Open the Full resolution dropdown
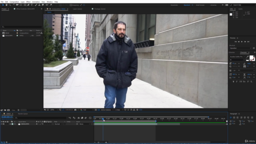256x144 pixels. click(88, 110)
